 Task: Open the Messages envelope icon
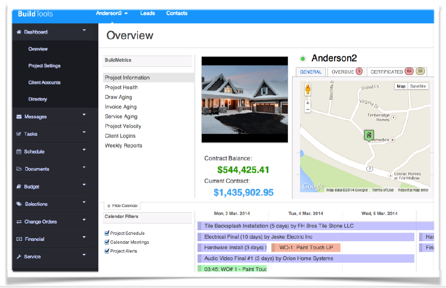coord(18,116)
